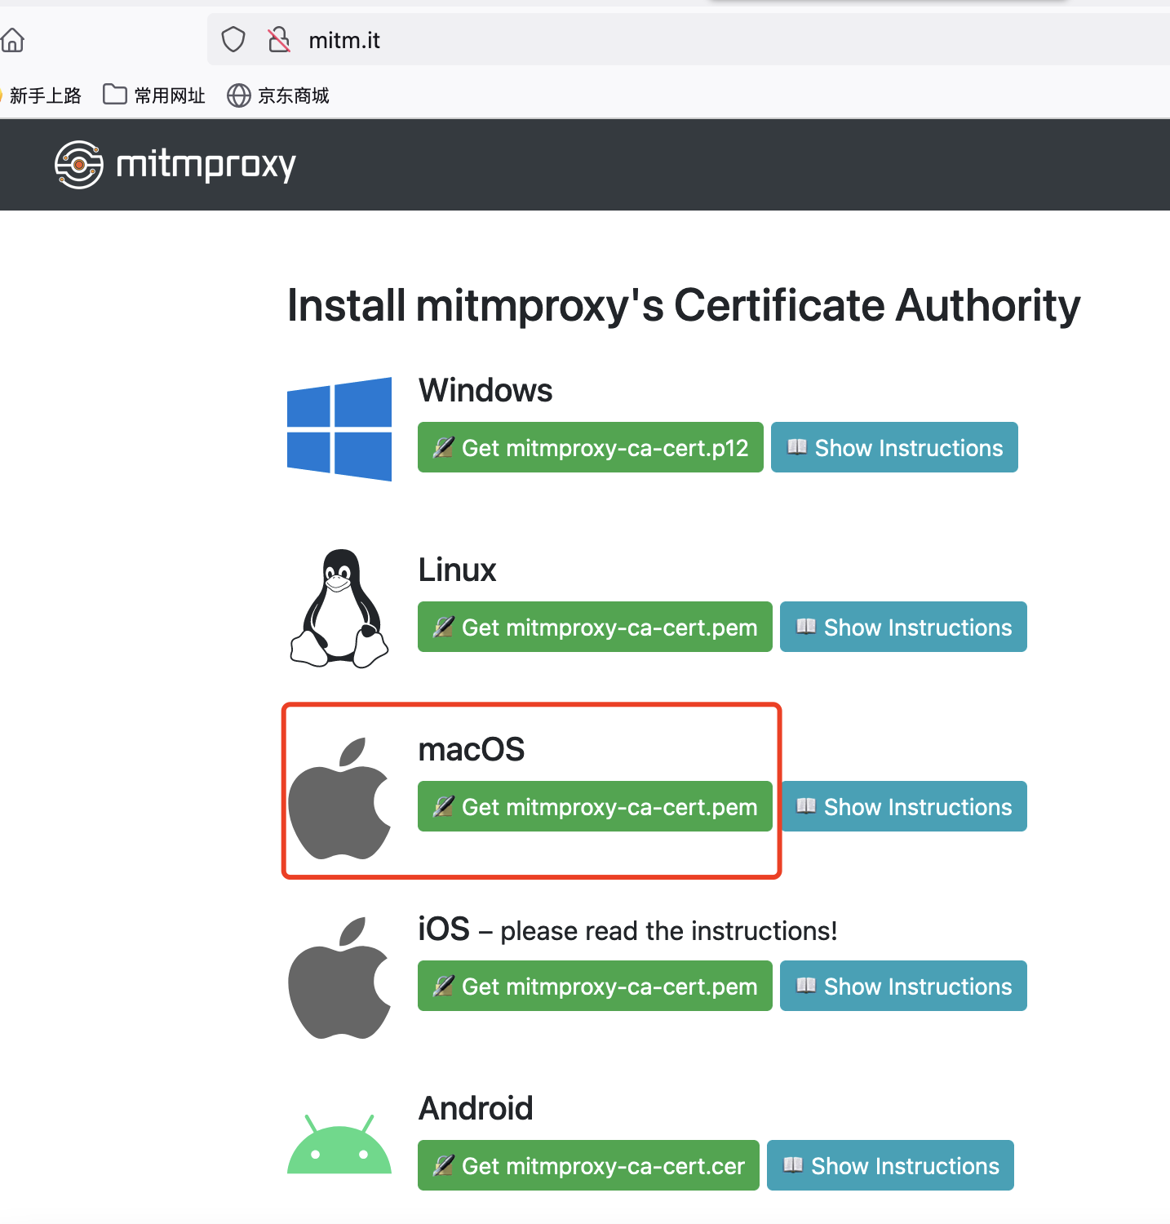Expand Show Instructions for iOS
The width and height of the screenshot is (1170, 1224).
pos(903,986)
